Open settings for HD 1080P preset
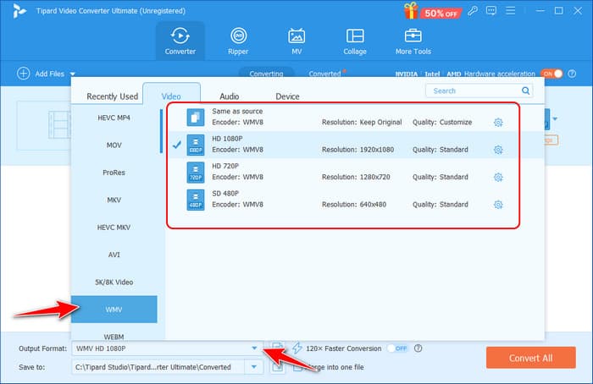593x384 pixels. pos(498,150)
